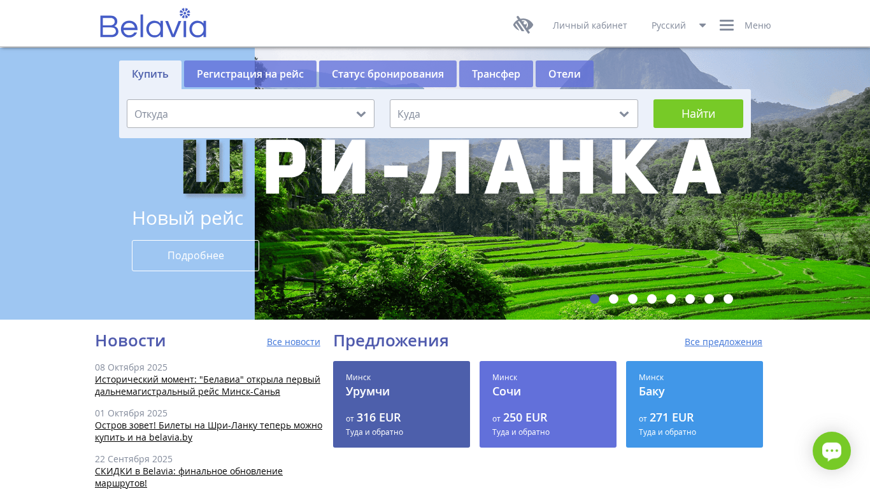
Task: Go to the fifth carousel slide dot
Action: (x=671, y=299)
